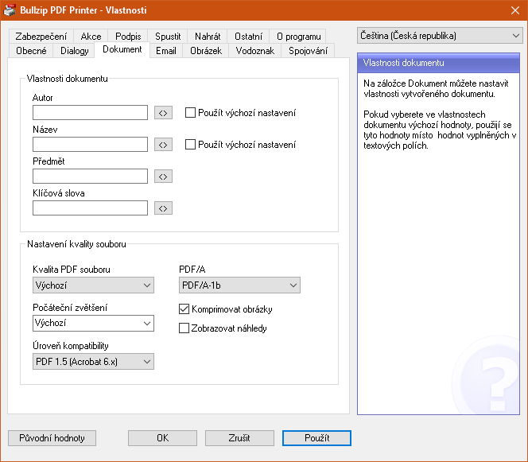Image resolution: width=528 pixels, height=462 pixels.
Task: Open the language dropdown showing Čeština
Action: point(440,36)
